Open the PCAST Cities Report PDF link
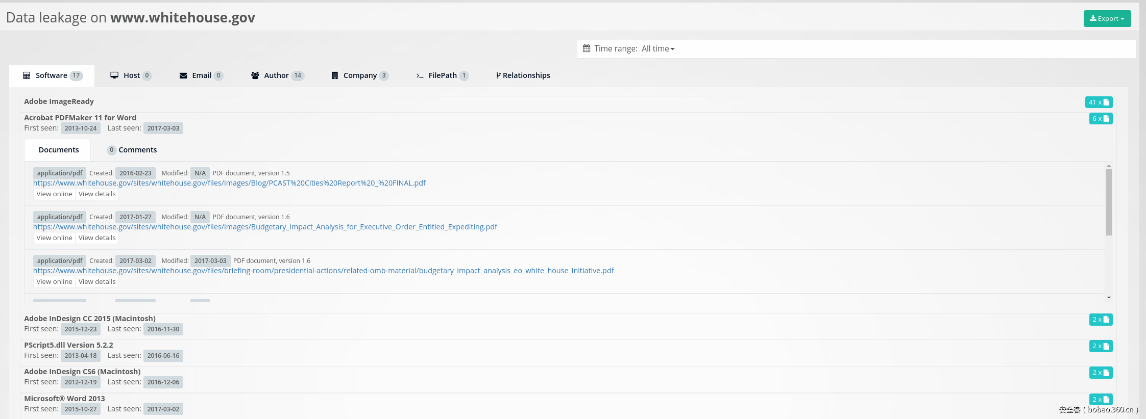The image size is (1146, 419). click(229, 183)
